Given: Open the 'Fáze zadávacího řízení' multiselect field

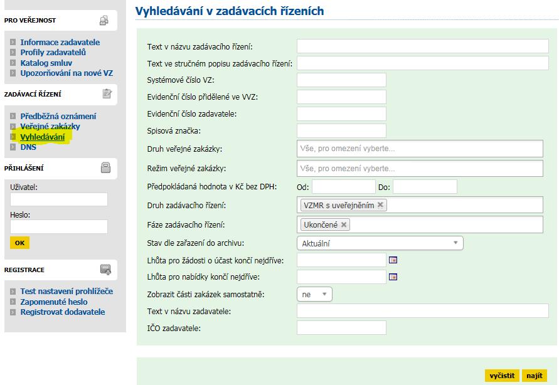Looking at the screenshot, I should pyautogui.click(x=420, y=224).
